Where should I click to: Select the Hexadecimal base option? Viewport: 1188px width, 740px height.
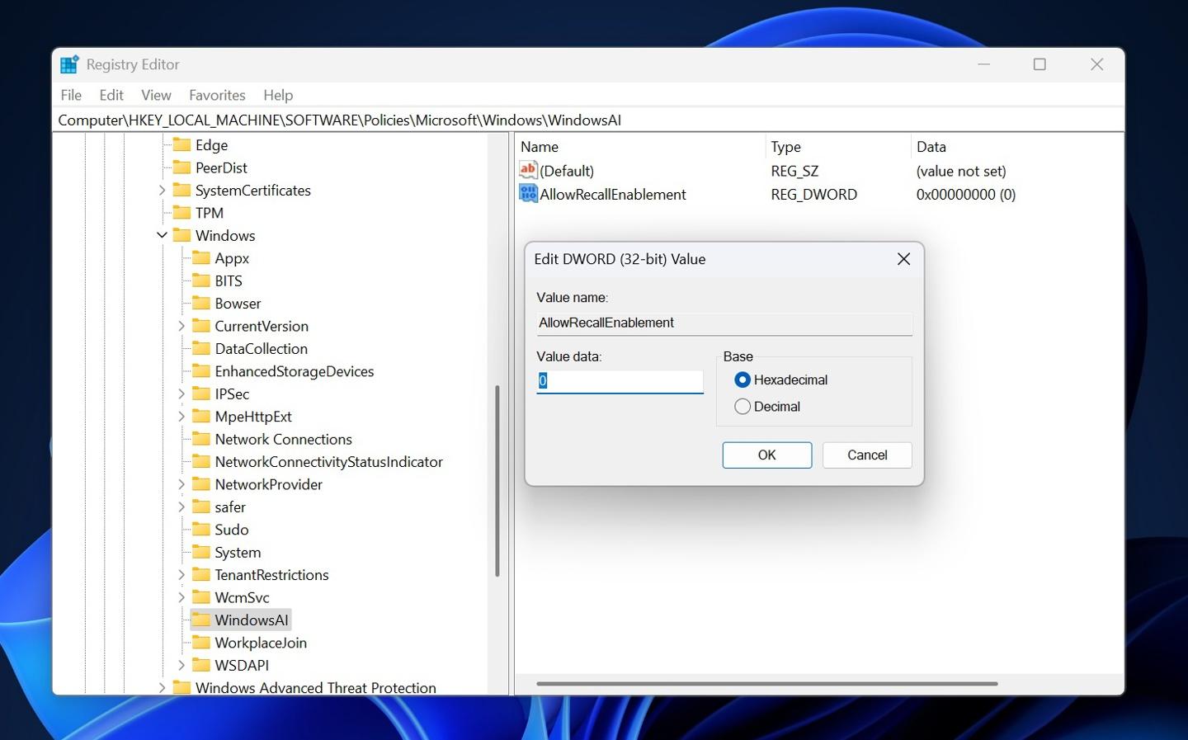click(742, 379)
